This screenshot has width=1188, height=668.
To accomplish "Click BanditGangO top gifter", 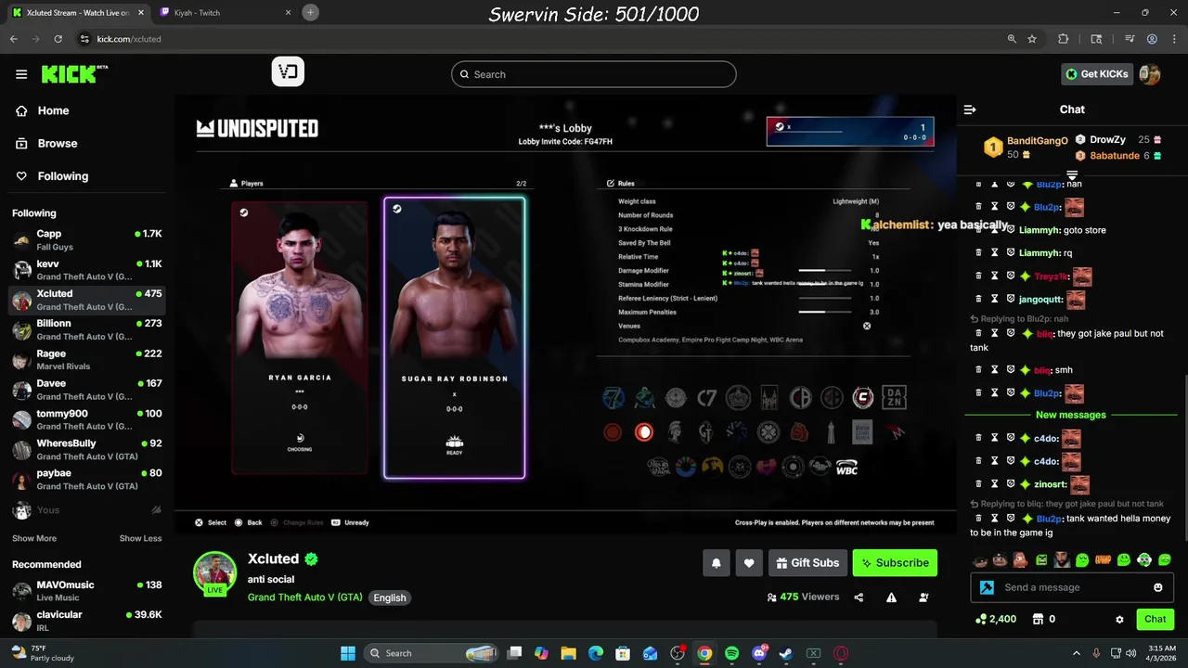I will [1027, 148].
